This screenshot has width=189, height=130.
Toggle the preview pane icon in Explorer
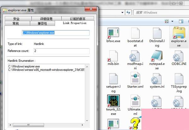[x=181, y=21]
